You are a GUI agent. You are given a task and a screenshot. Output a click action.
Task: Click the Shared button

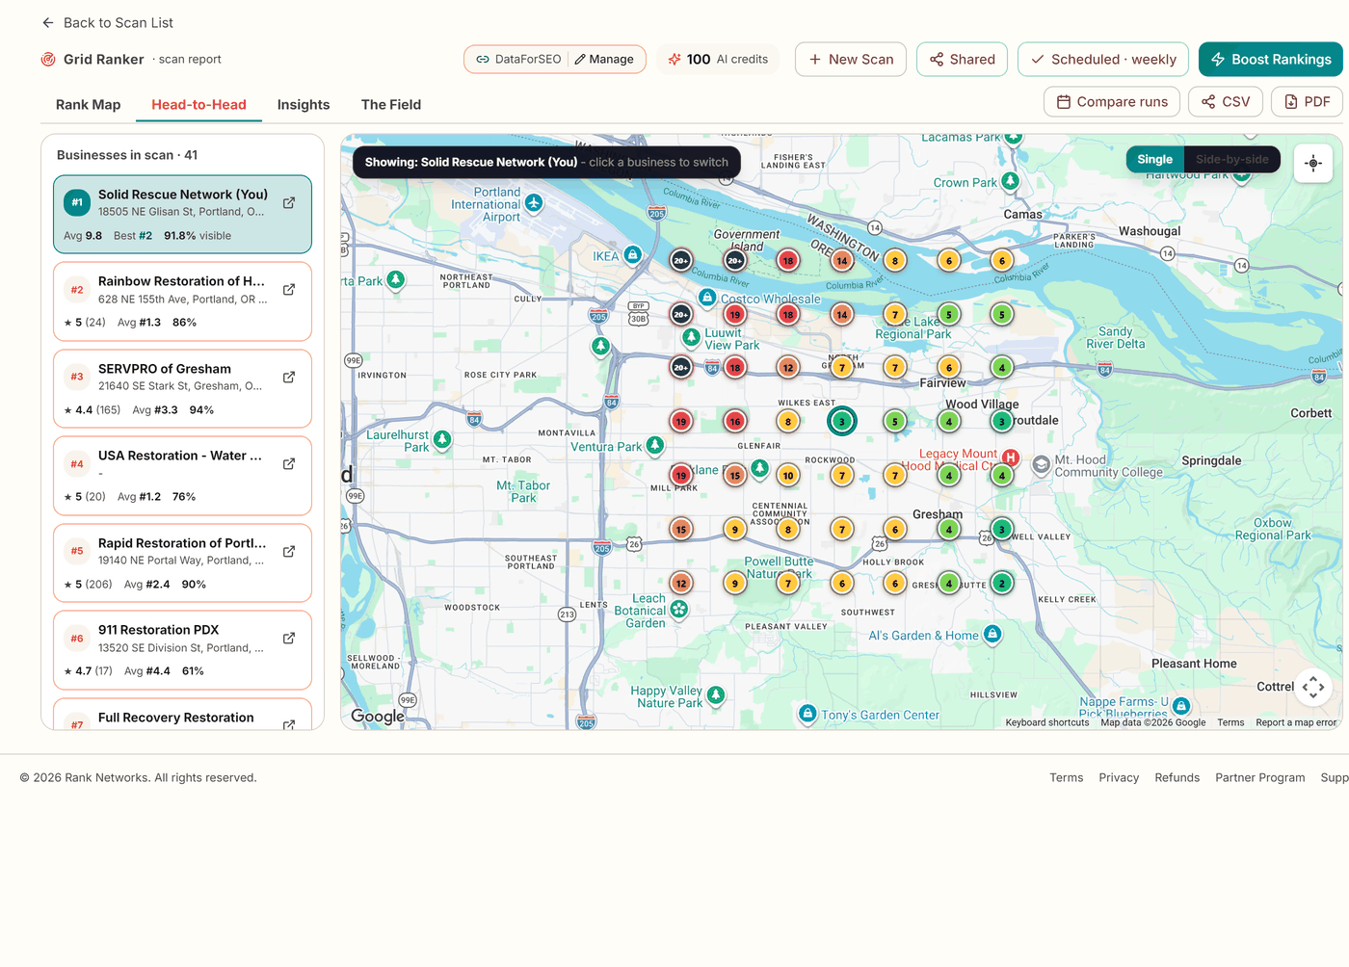[x=962, y=60]
